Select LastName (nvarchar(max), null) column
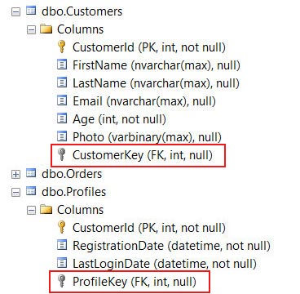300x294 pixels. (x=156, y=83)
